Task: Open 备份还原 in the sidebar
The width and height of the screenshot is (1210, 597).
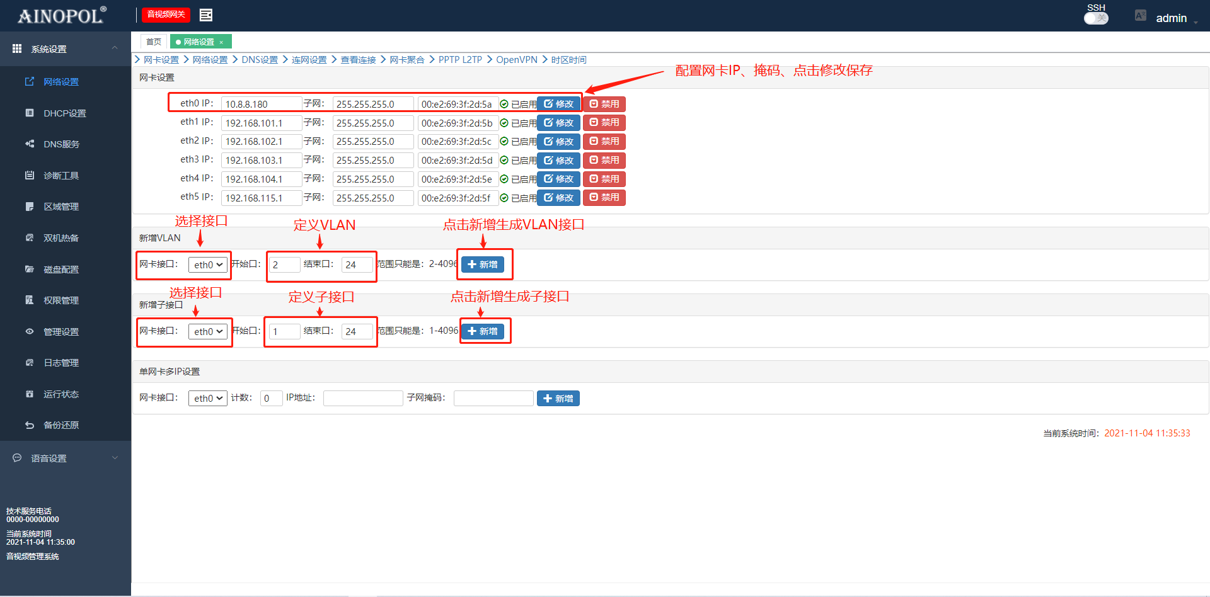Action: point(60,425)
